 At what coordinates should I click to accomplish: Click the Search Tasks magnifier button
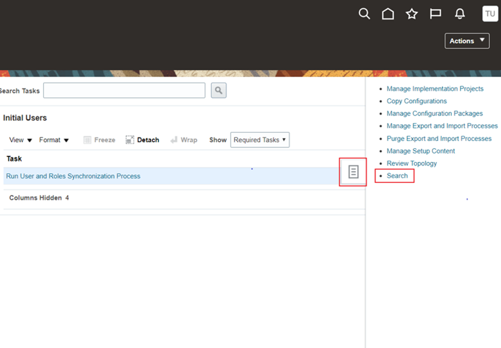click(219, 90)
